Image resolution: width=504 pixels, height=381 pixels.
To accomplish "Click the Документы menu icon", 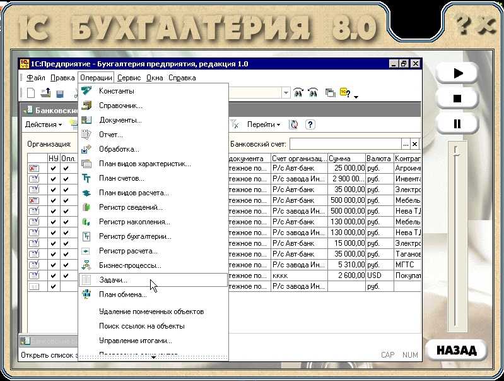I will 86,120.
